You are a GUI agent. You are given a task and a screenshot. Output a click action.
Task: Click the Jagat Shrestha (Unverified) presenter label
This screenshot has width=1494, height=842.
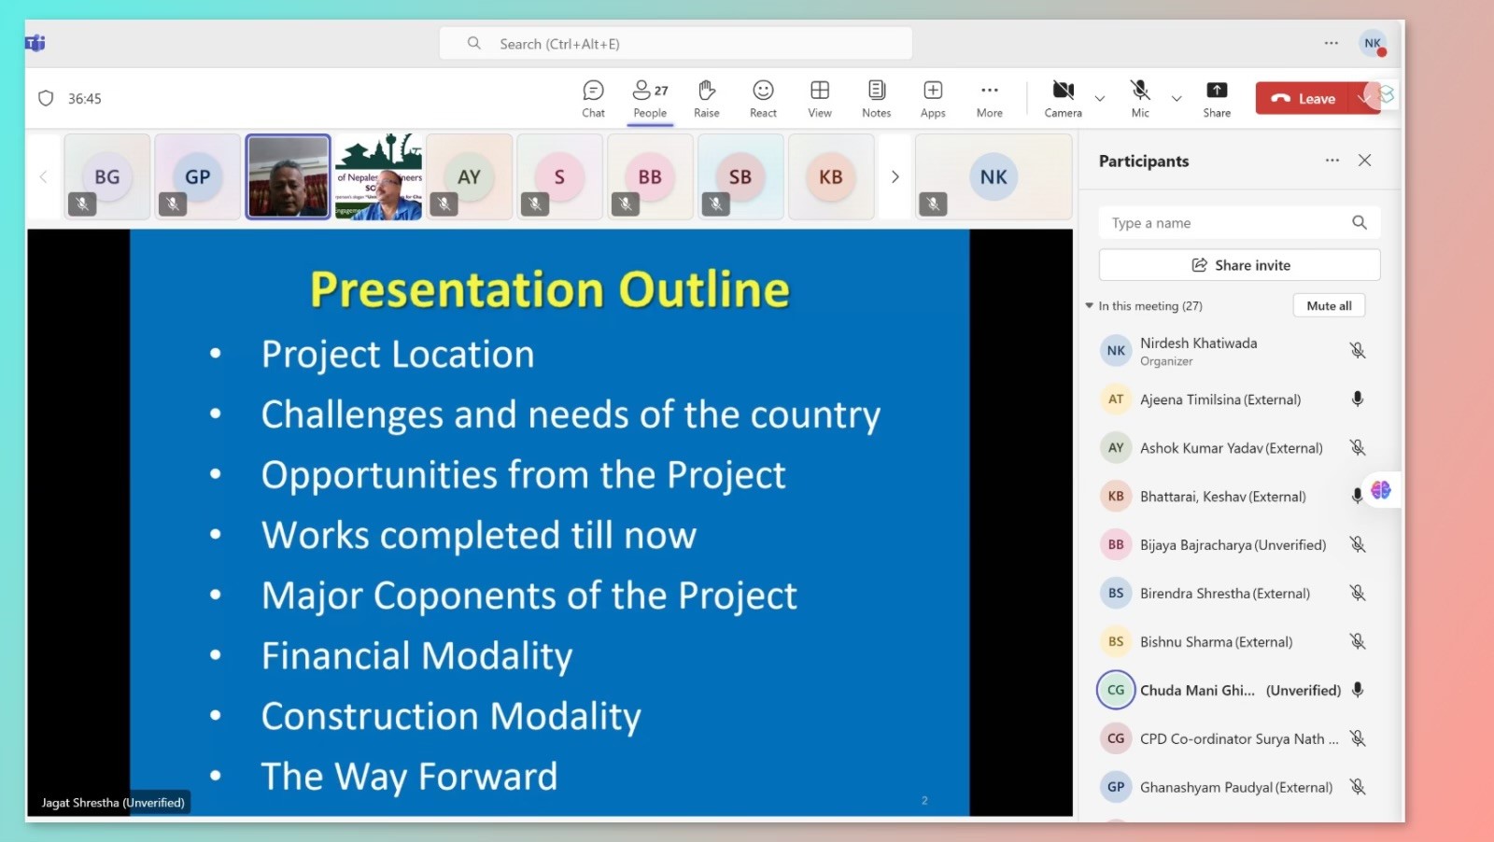click(x=113, y=803)
